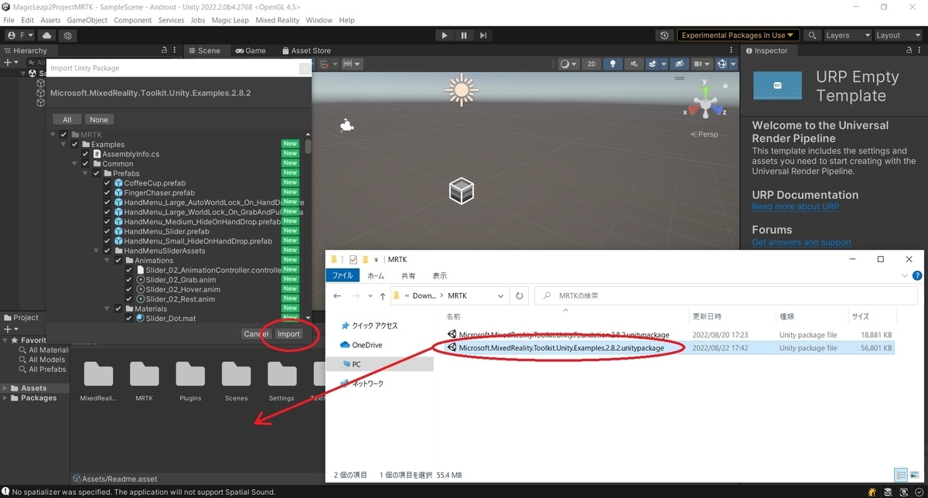Toggle scene lighting lightbulb icon
Image resolution: width=928 pixels, height=498 pixels.
click(613, 64)
